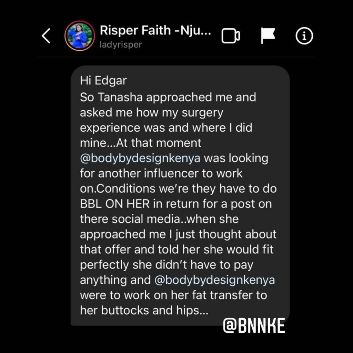The height and width of the screenshot is (353, 353).
Task: Click the 'experience was and where I did' line
Action: click(166, 128)
